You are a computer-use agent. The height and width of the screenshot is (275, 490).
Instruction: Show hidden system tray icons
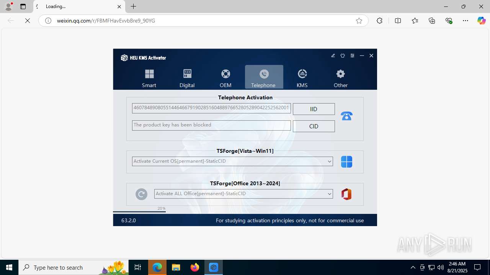point(413,267)
